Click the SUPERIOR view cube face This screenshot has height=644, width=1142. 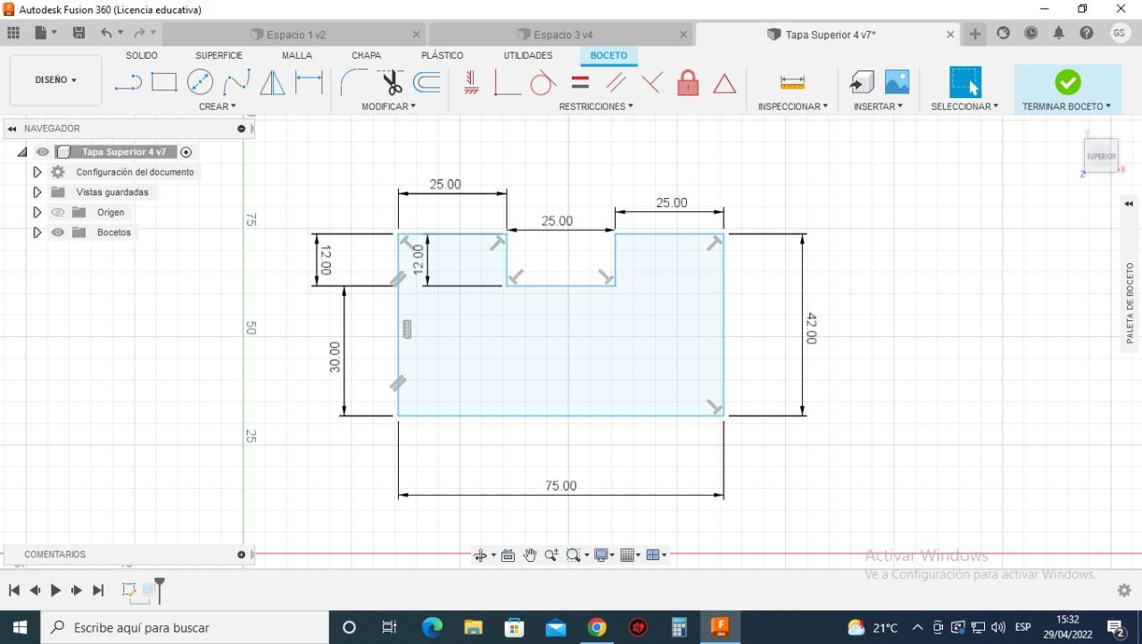1101,156
